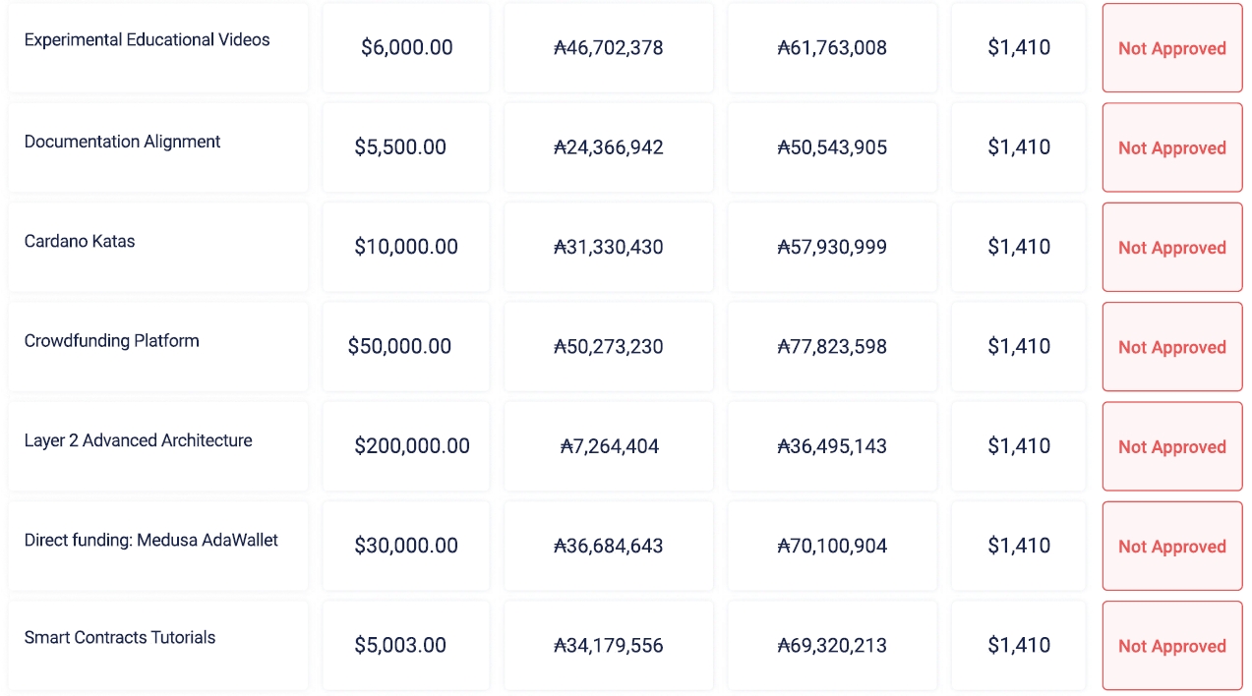Select the ₳7,264,404 votes cell
The image size is (1252, 696).
point(609,446)
